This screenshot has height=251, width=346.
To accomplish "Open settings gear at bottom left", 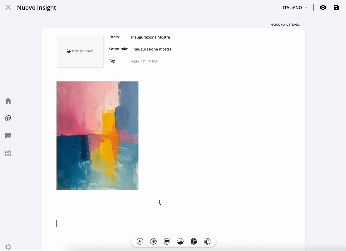I will coord(8,247).
